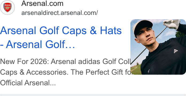Screen dimensions: 186x96
Task: Open the golfer thumbnail image
Action: [x=158, y=47]
